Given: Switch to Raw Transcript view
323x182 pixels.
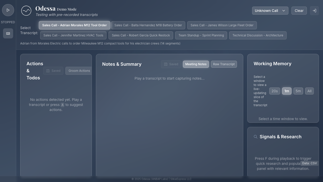Looking at the screenshot, I should (x=224, y=64).
